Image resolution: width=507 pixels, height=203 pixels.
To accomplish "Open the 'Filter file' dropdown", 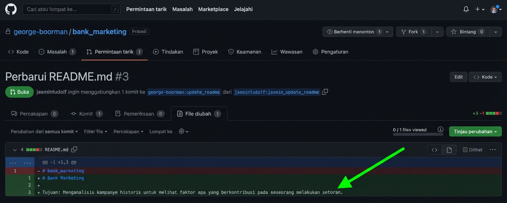I will click(96, 132).
